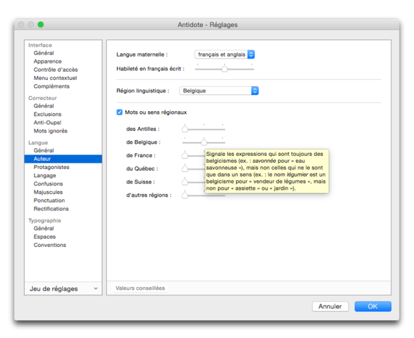Open Langue Général settings

click(44, 150)
